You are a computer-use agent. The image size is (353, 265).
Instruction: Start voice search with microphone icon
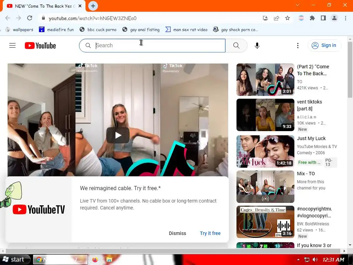tap(257, 46)
